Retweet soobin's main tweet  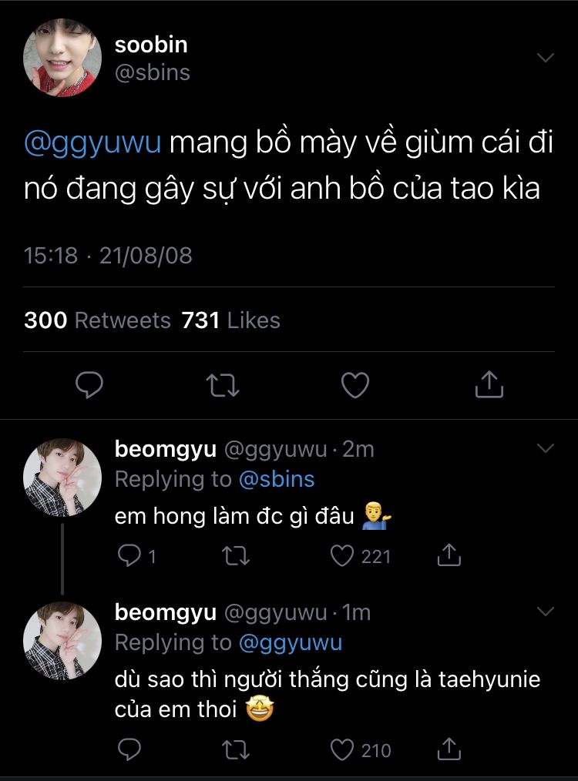(x=223, y=384)
